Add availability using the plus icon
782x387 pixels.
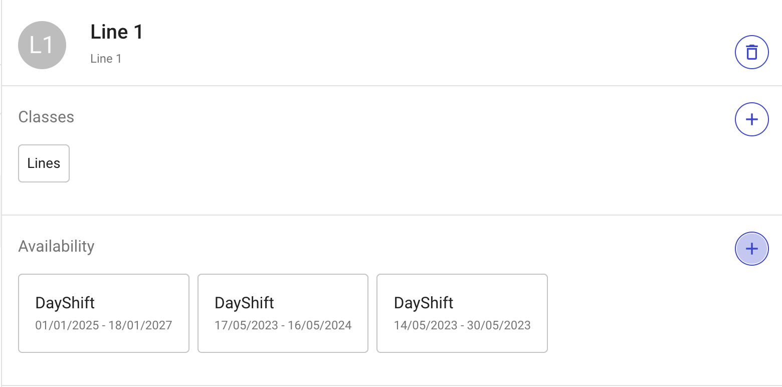tap(751, 249)
